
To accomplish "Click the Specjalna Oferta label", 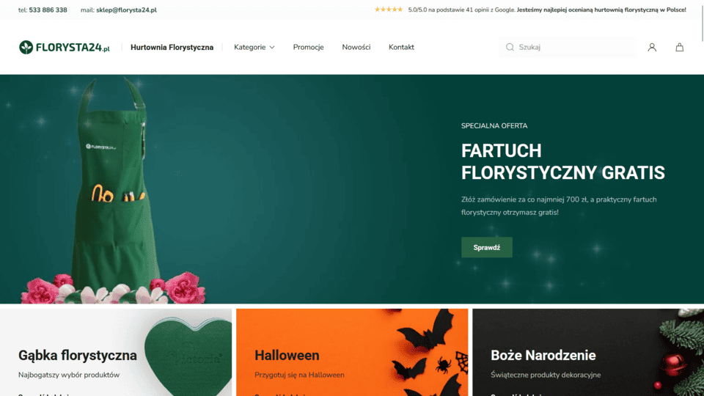I will (x=494, y=125).
